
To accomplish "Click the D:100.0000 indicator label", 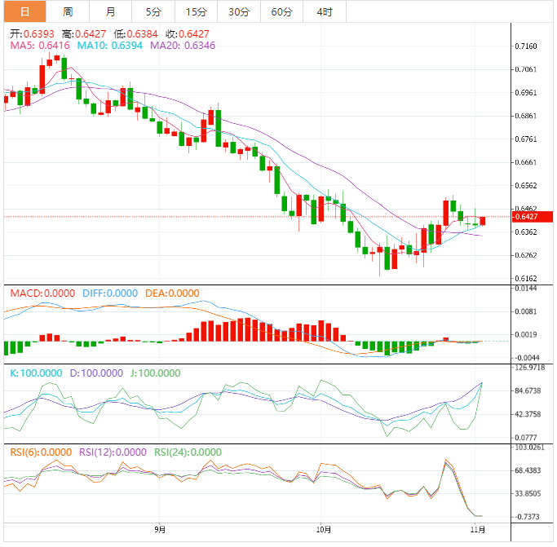I will [x=96, y=373].
